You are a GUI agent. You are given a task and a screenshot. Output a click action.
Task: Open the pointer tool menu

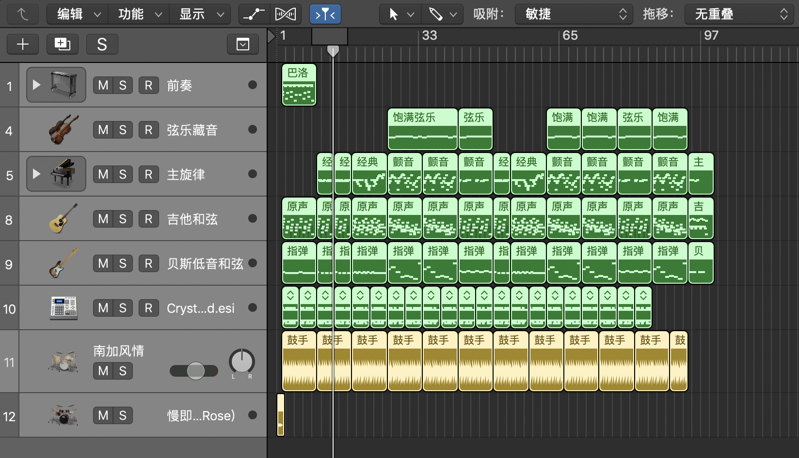(x=400, y=14)
